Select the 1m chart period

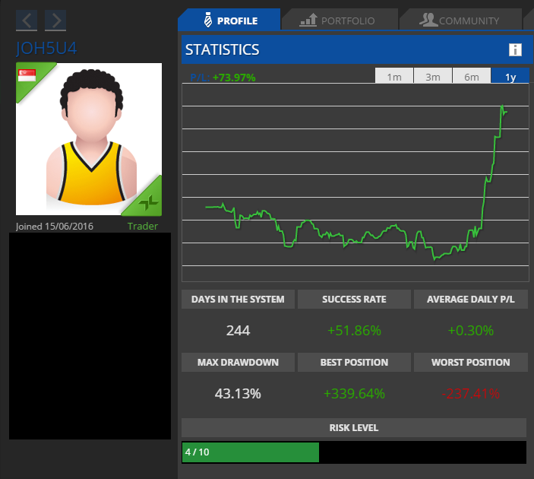pos(394,77)
